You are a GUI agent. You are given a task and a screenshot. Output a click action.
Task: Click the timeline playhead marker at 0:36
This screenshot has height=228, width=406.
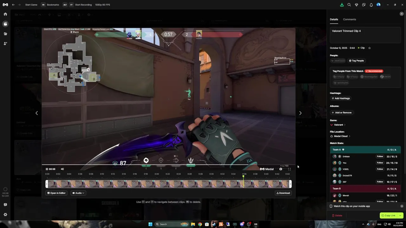click(x=244, y=177)
